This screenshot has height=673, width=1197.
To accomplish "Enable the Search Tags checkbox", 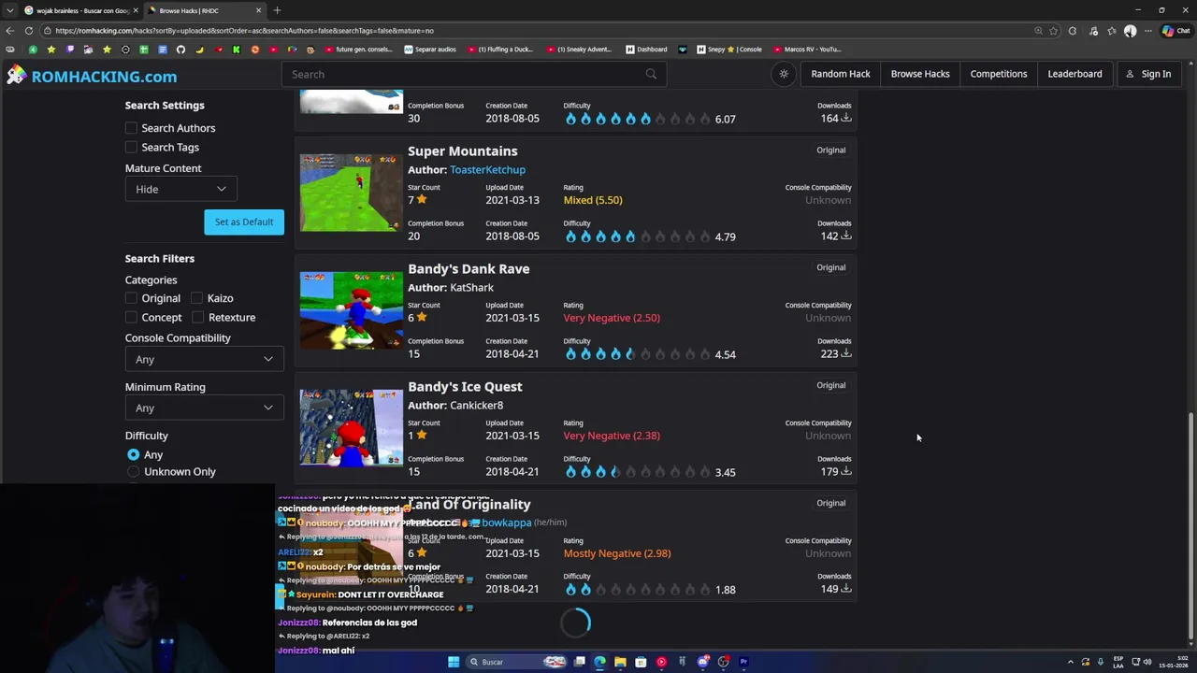I will coord(131,147).
